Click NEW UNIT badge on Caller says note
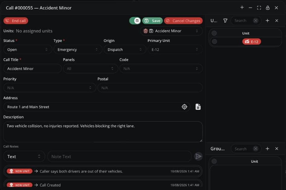Screen dimensions: 286x190 (19, 171)
